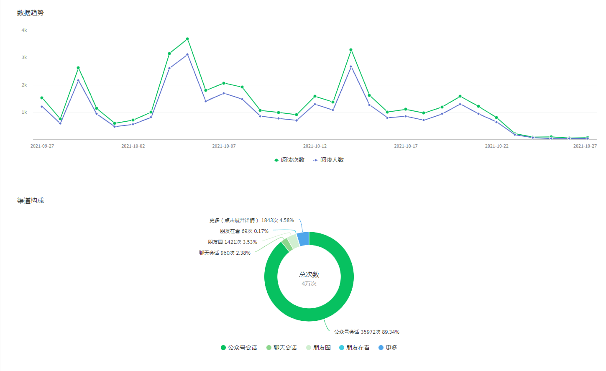
Task: Hide 公众号会话 via the donut legend
Action: [239, 348]
